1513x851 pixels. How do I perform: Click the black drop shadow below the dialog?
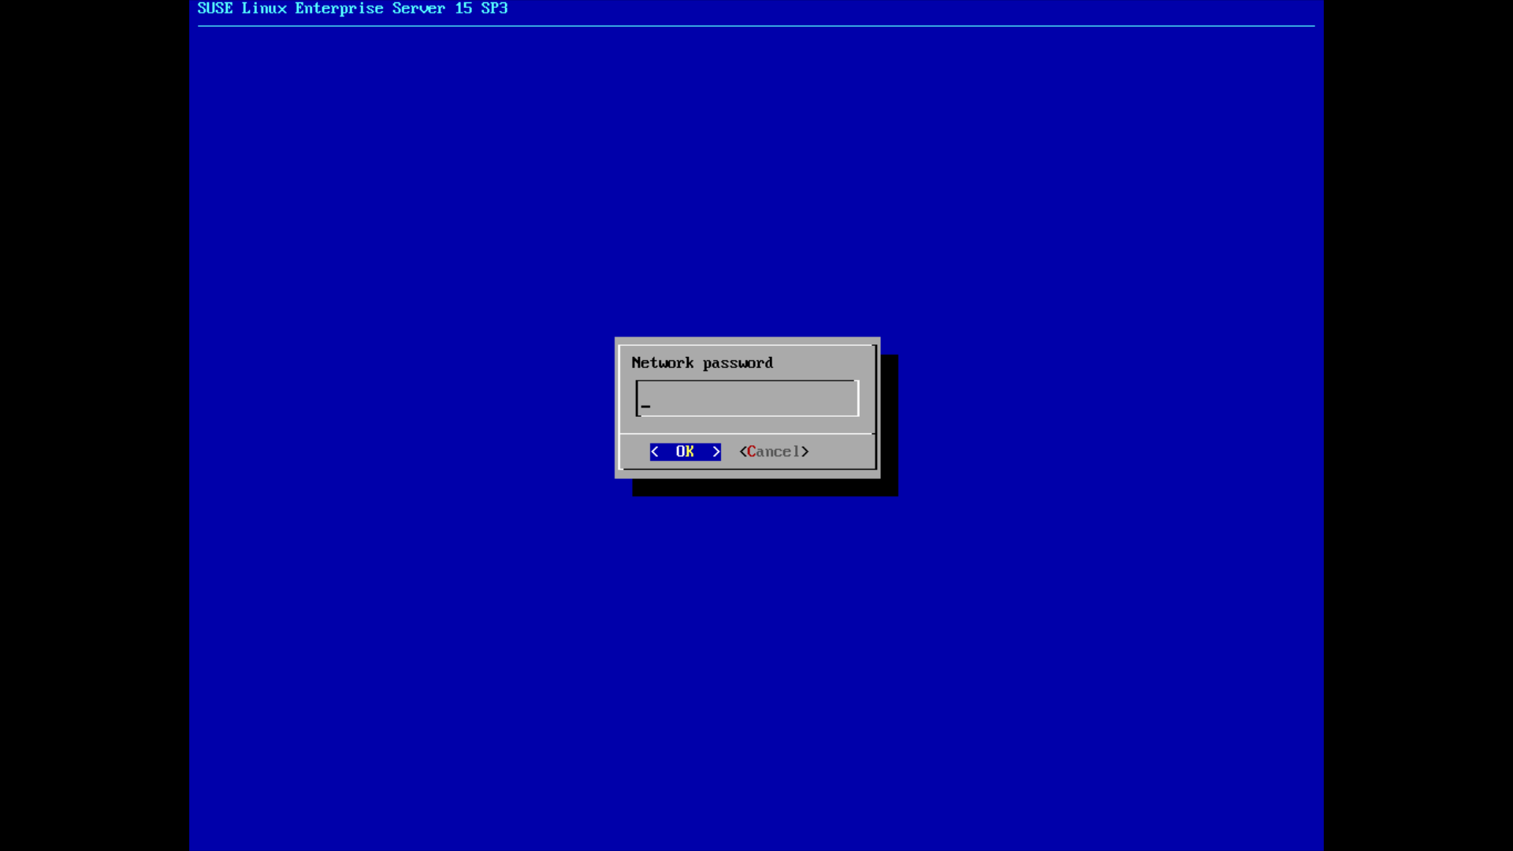tap(764, 488)
